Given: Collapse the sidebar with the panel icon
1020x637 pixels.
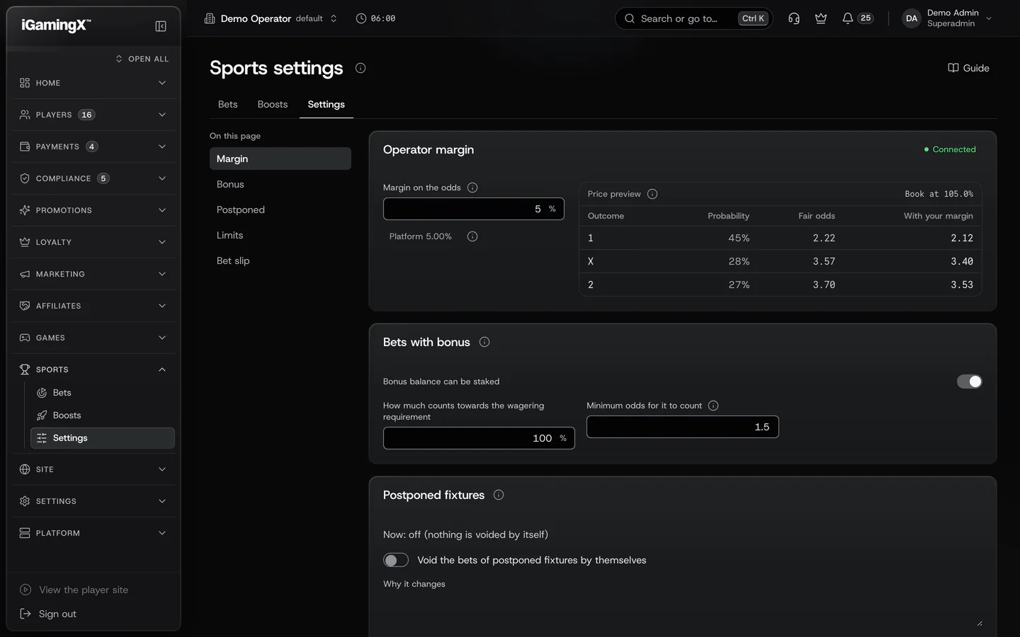Looking at the screenshot, I should [x=161, y=26].
